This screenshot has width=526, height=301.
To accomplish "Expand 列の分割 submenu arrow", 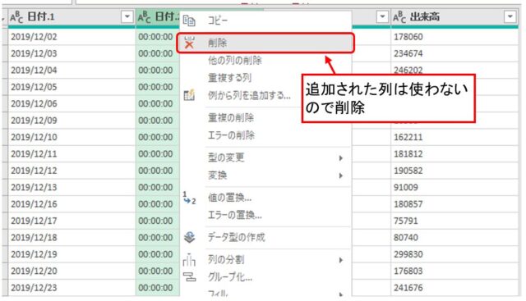I will coord(341,260).
